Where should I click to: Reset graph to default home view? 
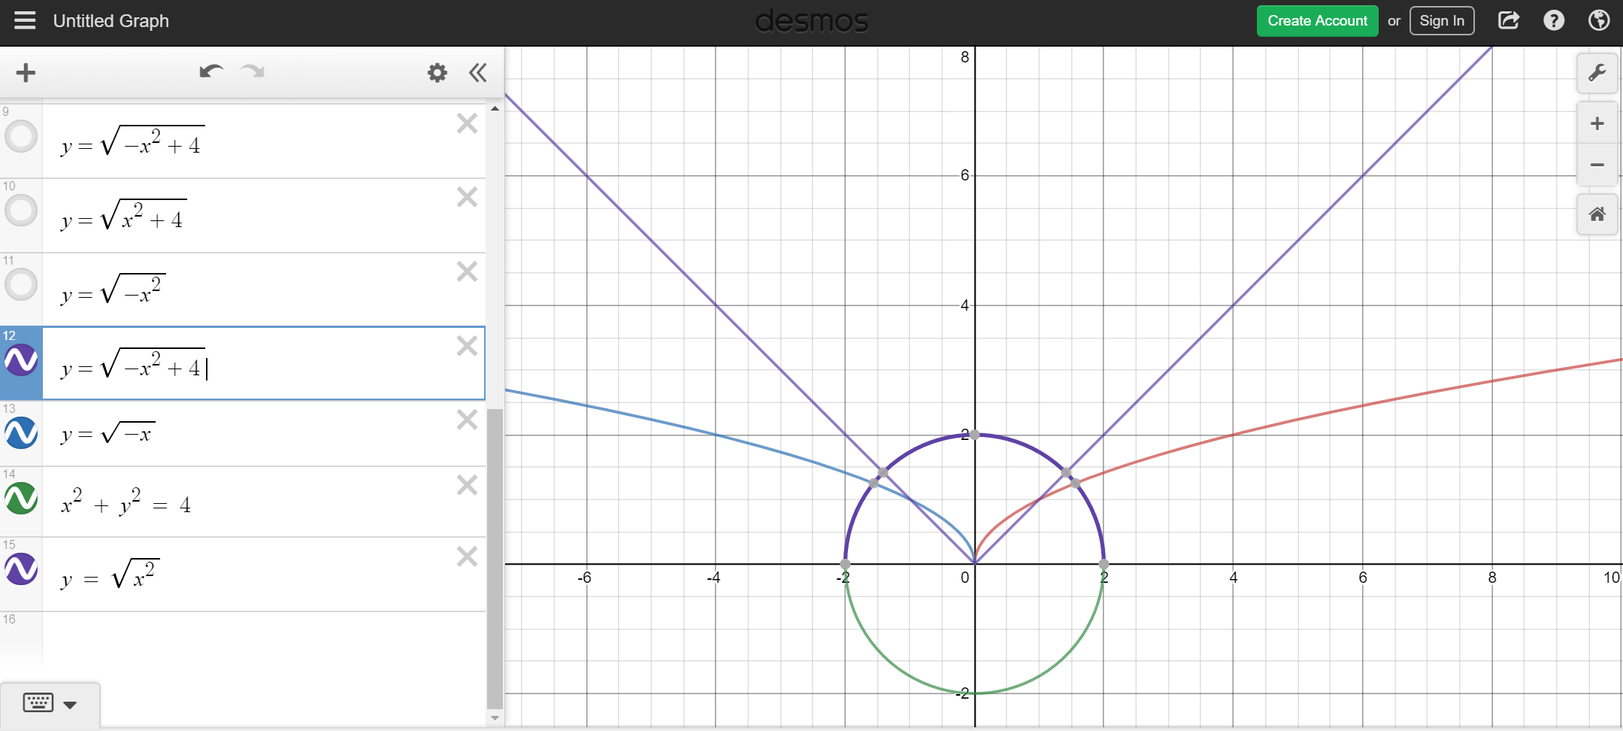click(1597, 214)
